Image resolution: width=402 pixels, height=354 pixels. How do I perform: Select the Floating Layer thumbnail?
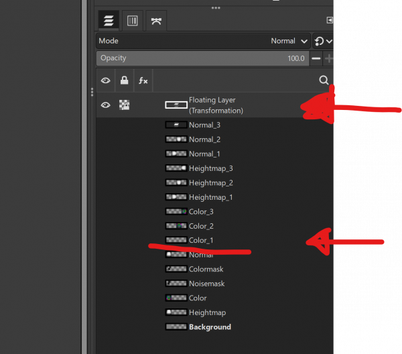click(x=176, y=105)
